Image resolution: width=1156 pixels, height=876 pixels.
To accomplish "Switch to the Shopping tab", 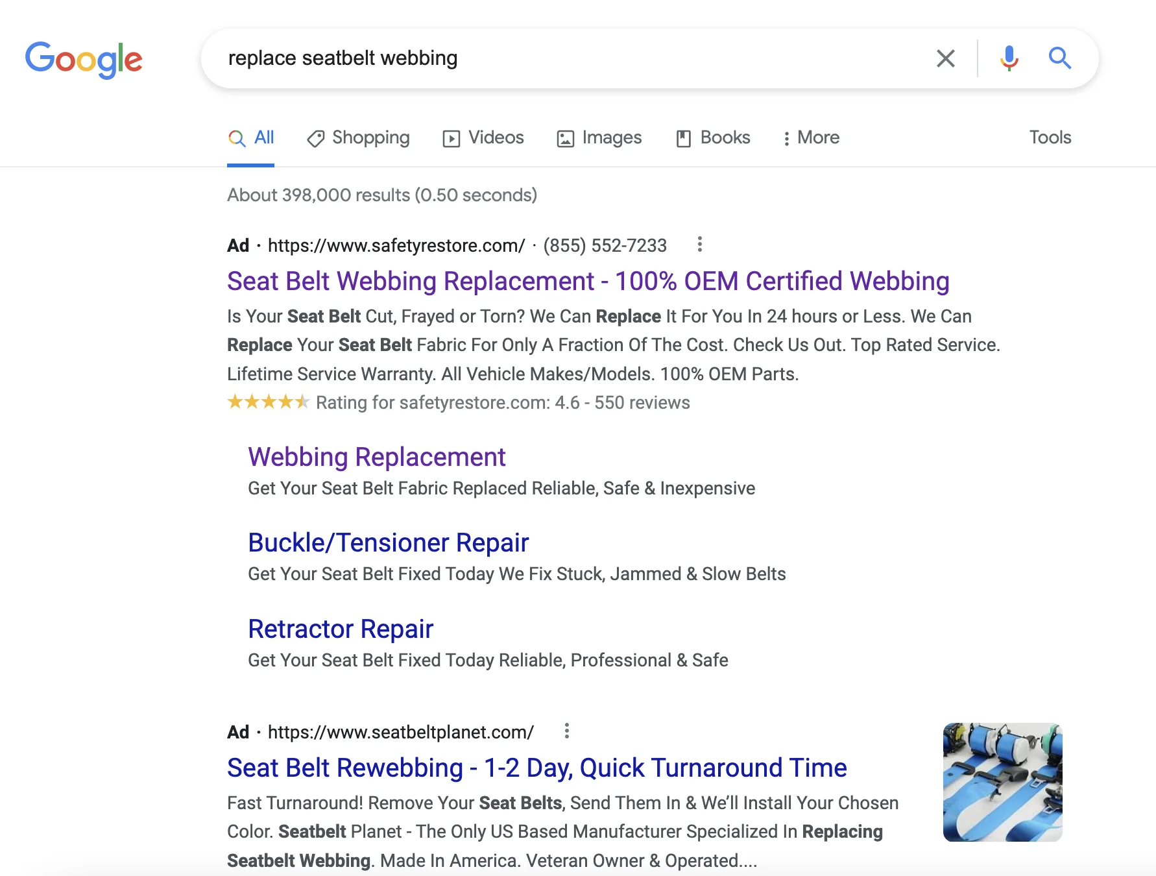I will point(359,138).
